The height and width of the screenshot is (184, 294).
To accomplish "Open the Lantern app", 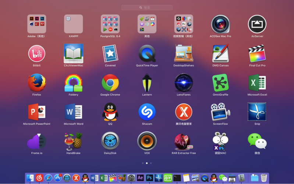I will [x=147, y=83].
